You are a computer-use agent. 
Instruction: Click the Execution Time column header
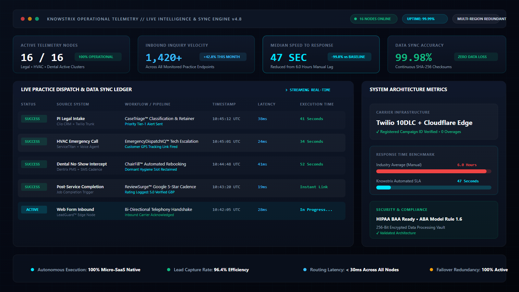(x=317, y=104)
